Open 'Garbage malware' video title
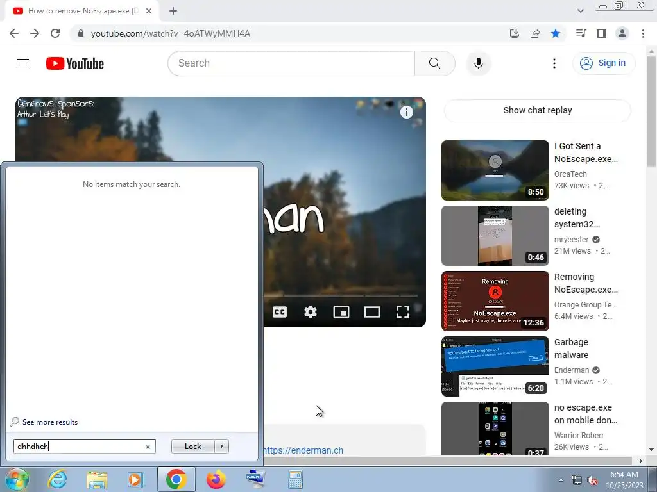Image resolution: width=657 pixels, height=492 pixels. [571, 348]
